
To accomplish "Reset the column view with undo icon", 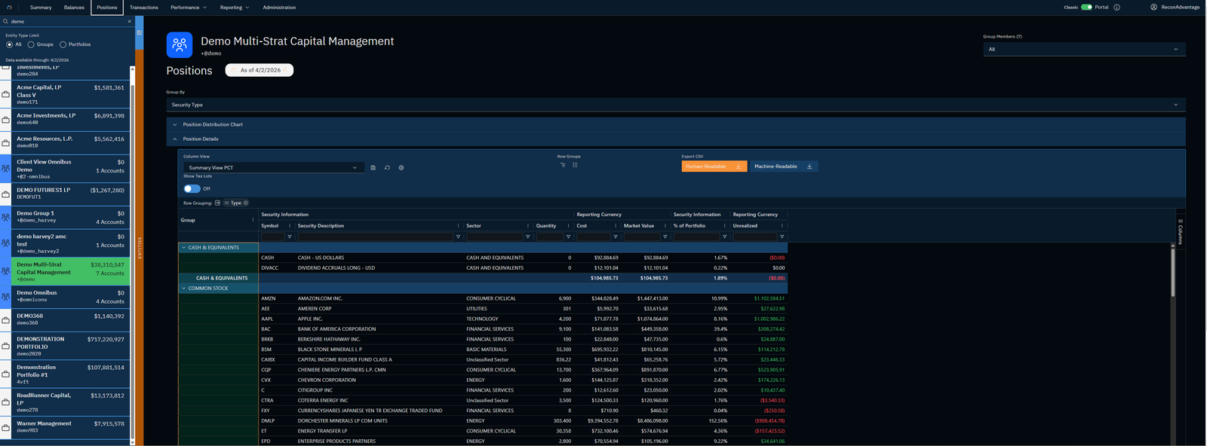I will tap(387, 168).
